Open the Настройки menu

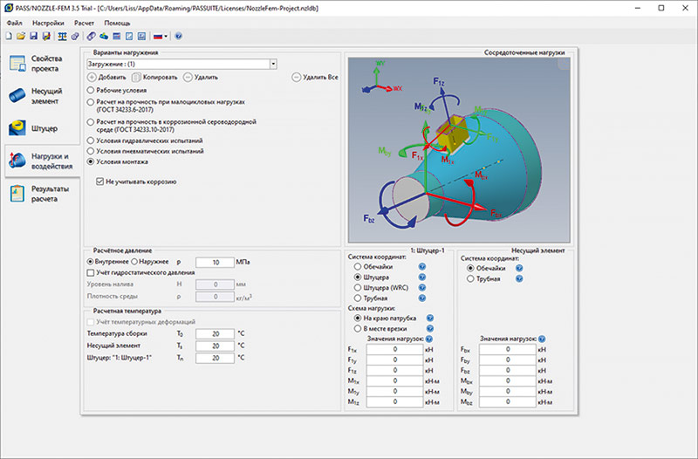pyautogui.click(x=48, y=23)
